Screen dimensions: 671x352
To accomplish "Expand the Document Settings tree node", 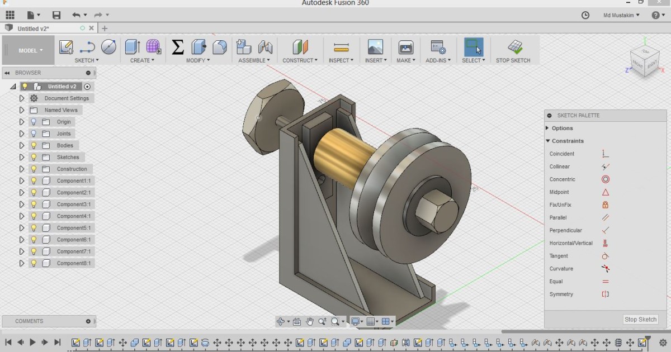I will coord(22,98).
